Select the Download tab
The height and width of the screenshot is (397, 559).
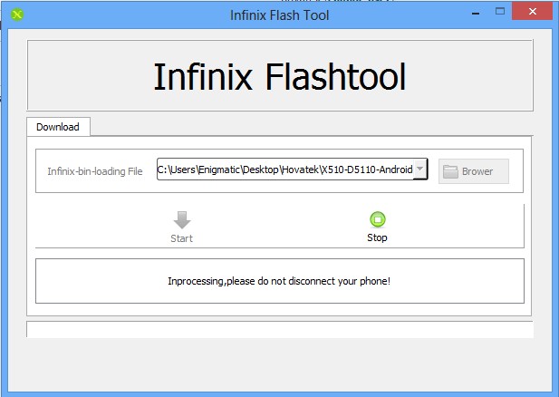(x=58, y=127)
